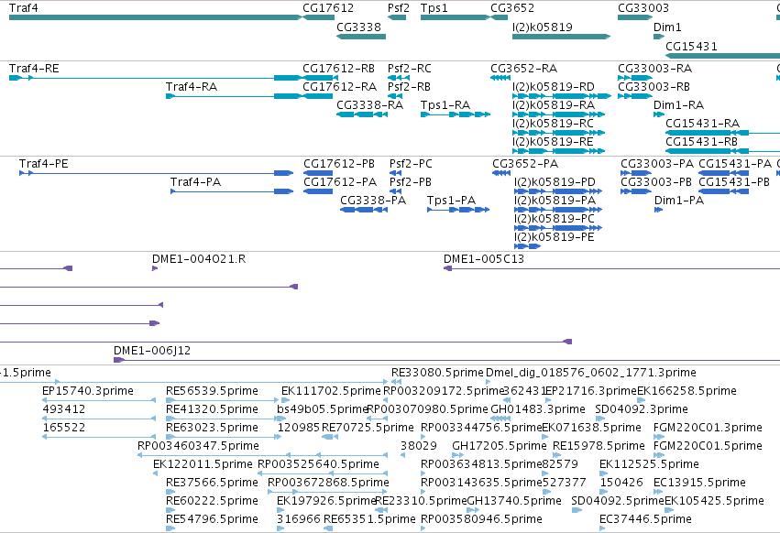Click the CG33003-RA transcript

[x=635, y=78]
